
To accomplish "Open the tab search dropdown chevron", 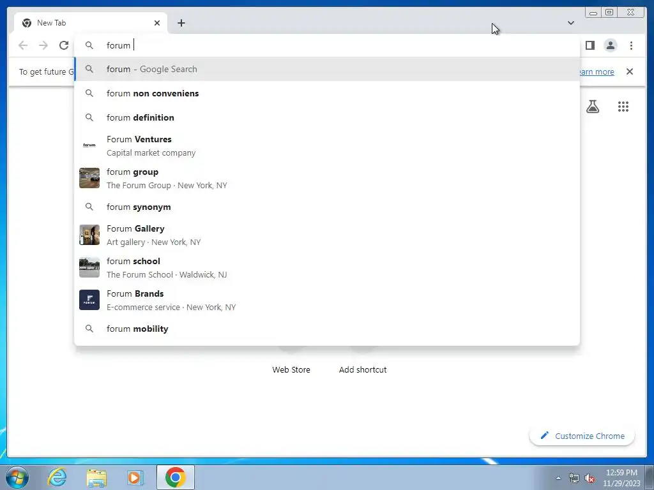I will click(570, 23).
